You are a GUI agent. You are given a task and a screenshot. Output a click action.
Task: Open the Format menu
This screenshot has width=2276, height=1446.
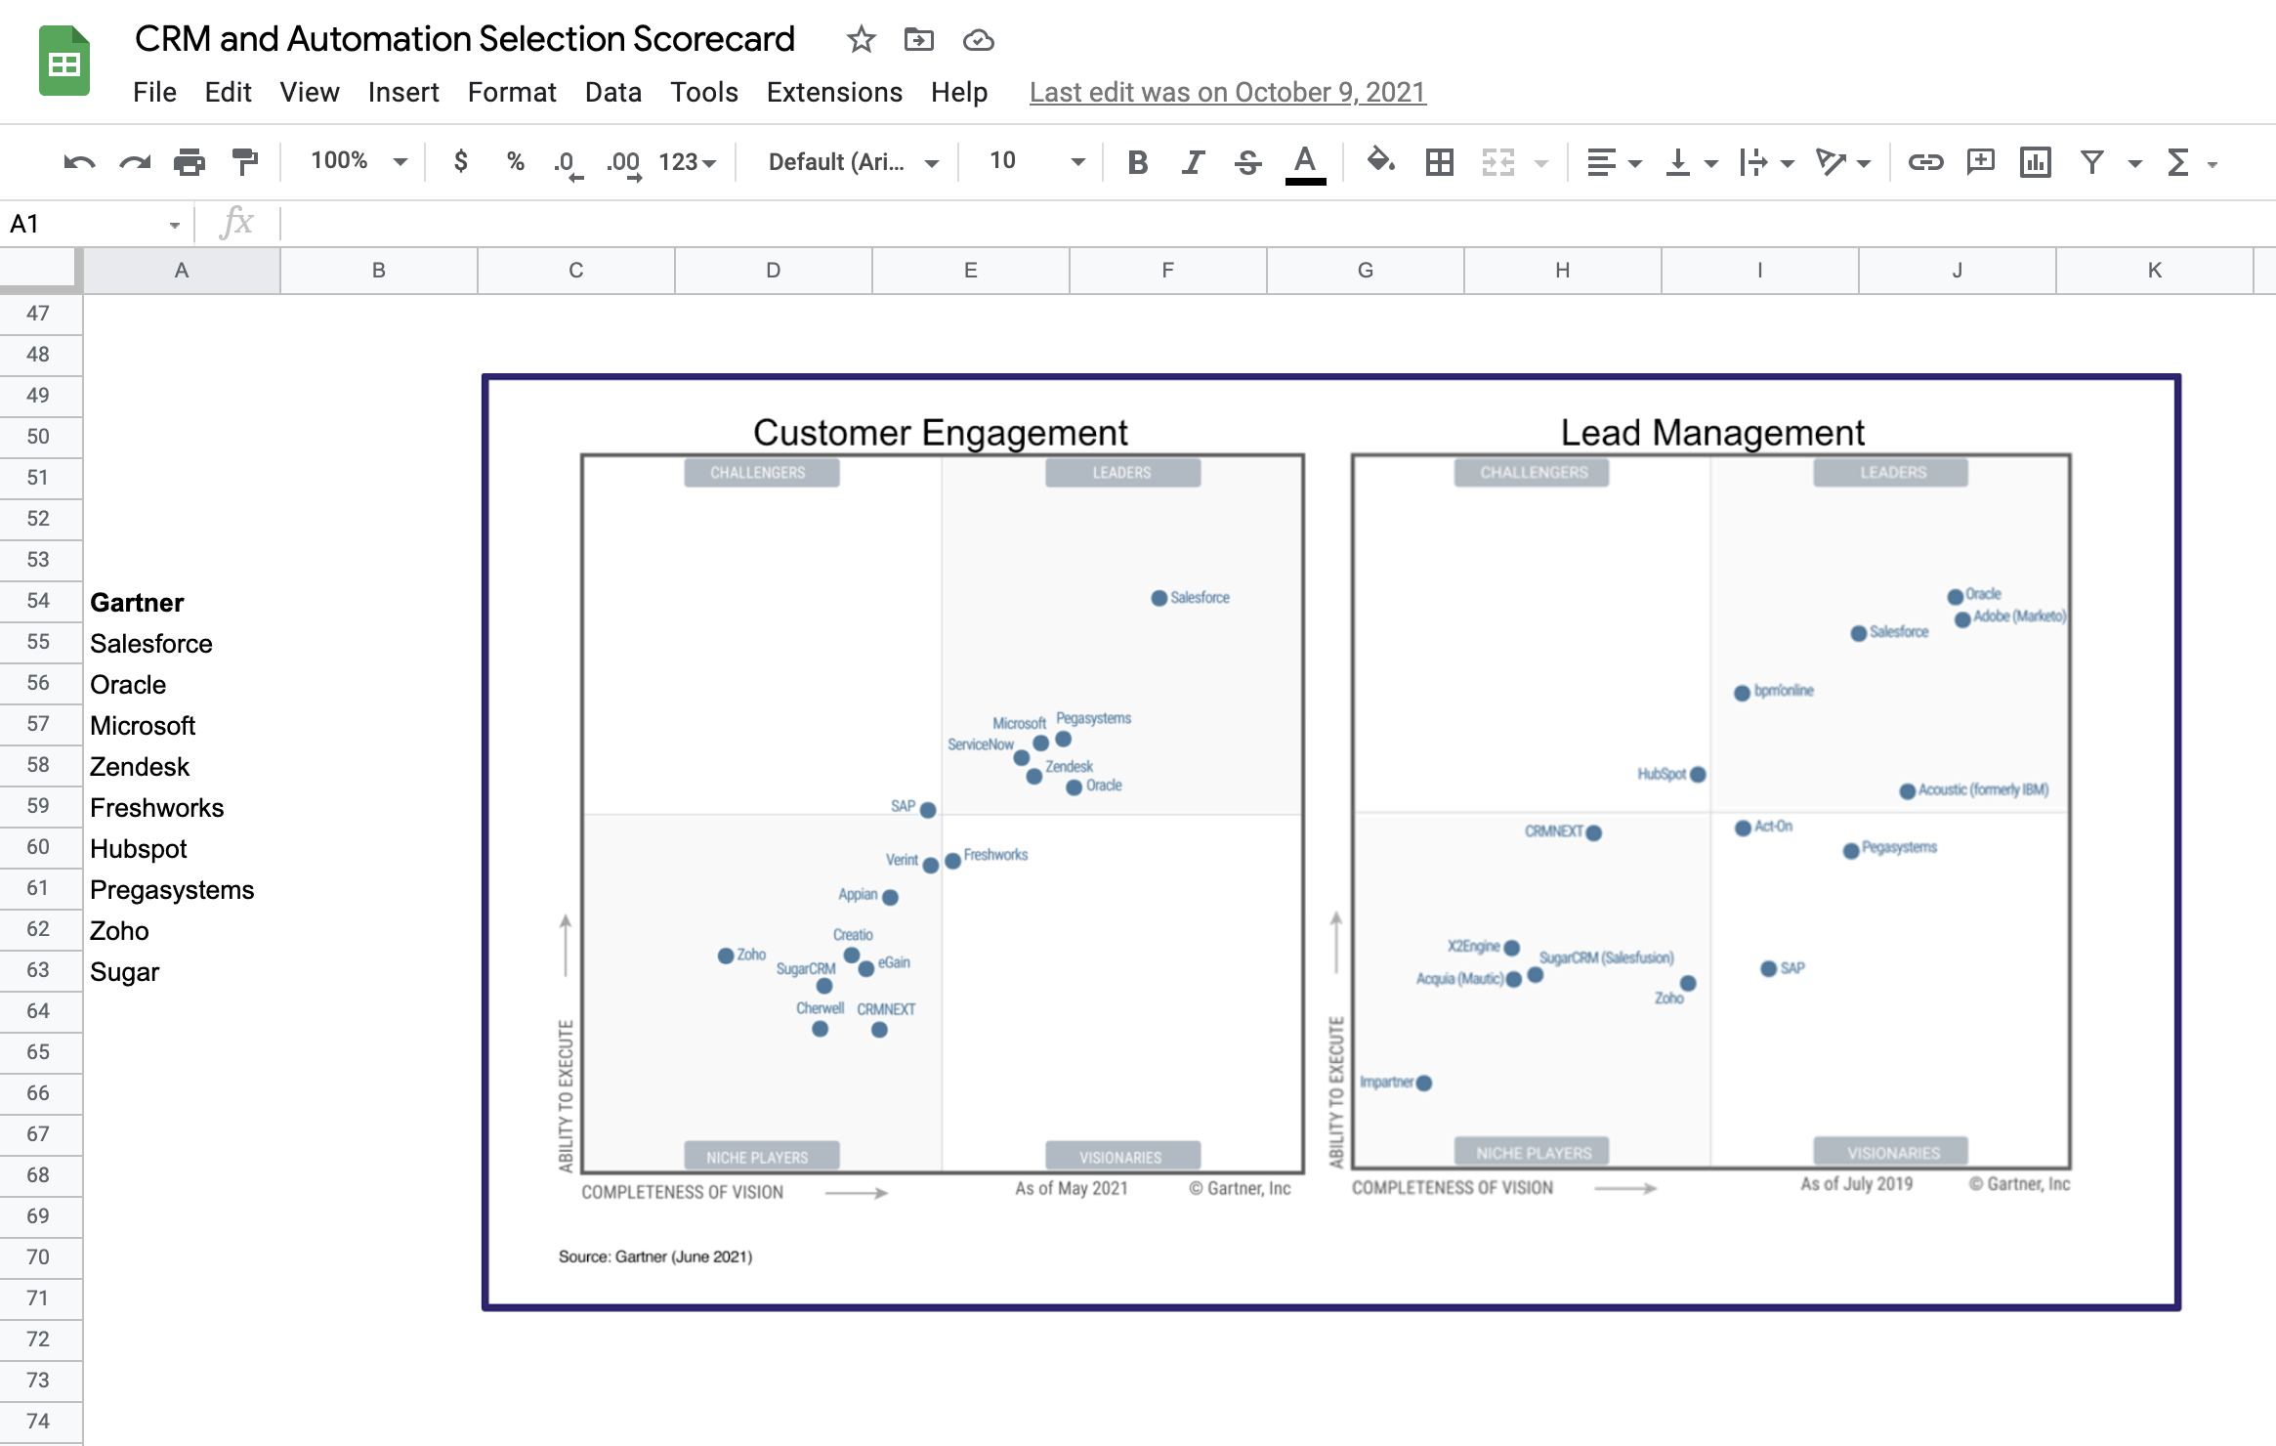tap(512, 93)
